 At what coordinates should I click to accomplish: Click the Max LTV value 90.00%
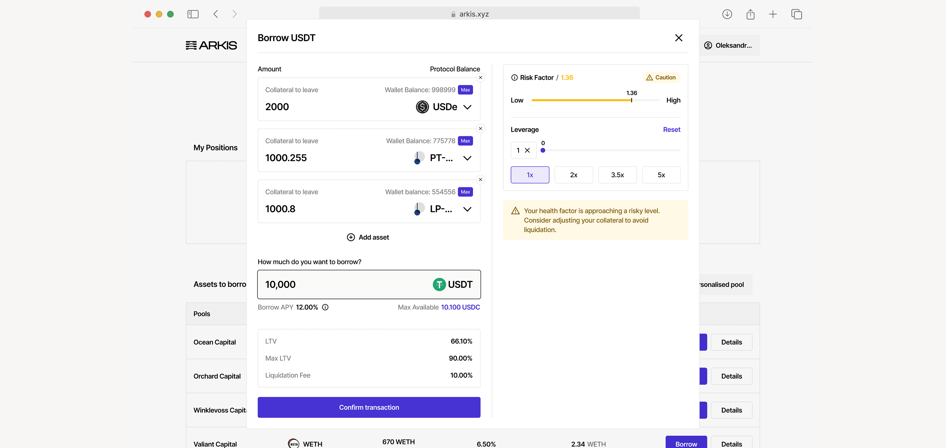click(x=461, y=358)
